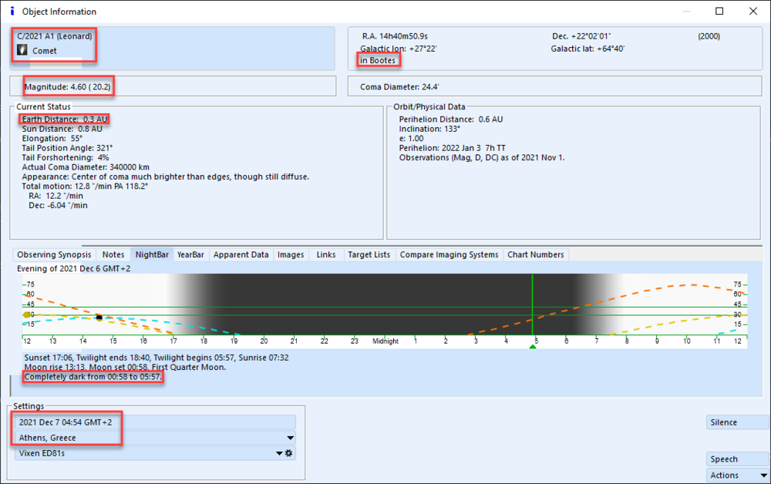The width and height of the screenshot is (771, 484).
Task: Go to the Compare Imaging Systems tab
Action: [x=449, y=254]
